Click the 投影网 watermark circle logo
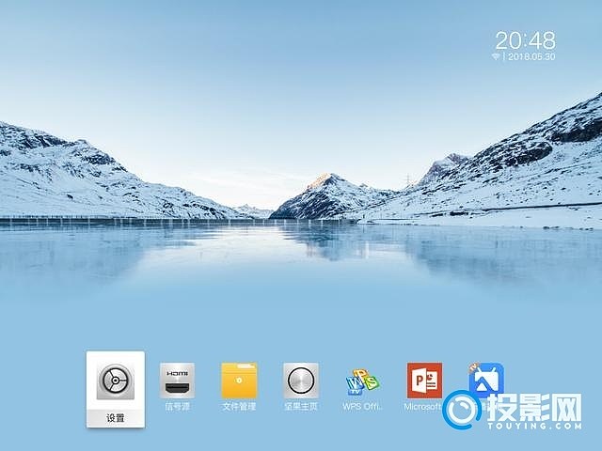Screen dimensions: 602x451 [463, 410]
